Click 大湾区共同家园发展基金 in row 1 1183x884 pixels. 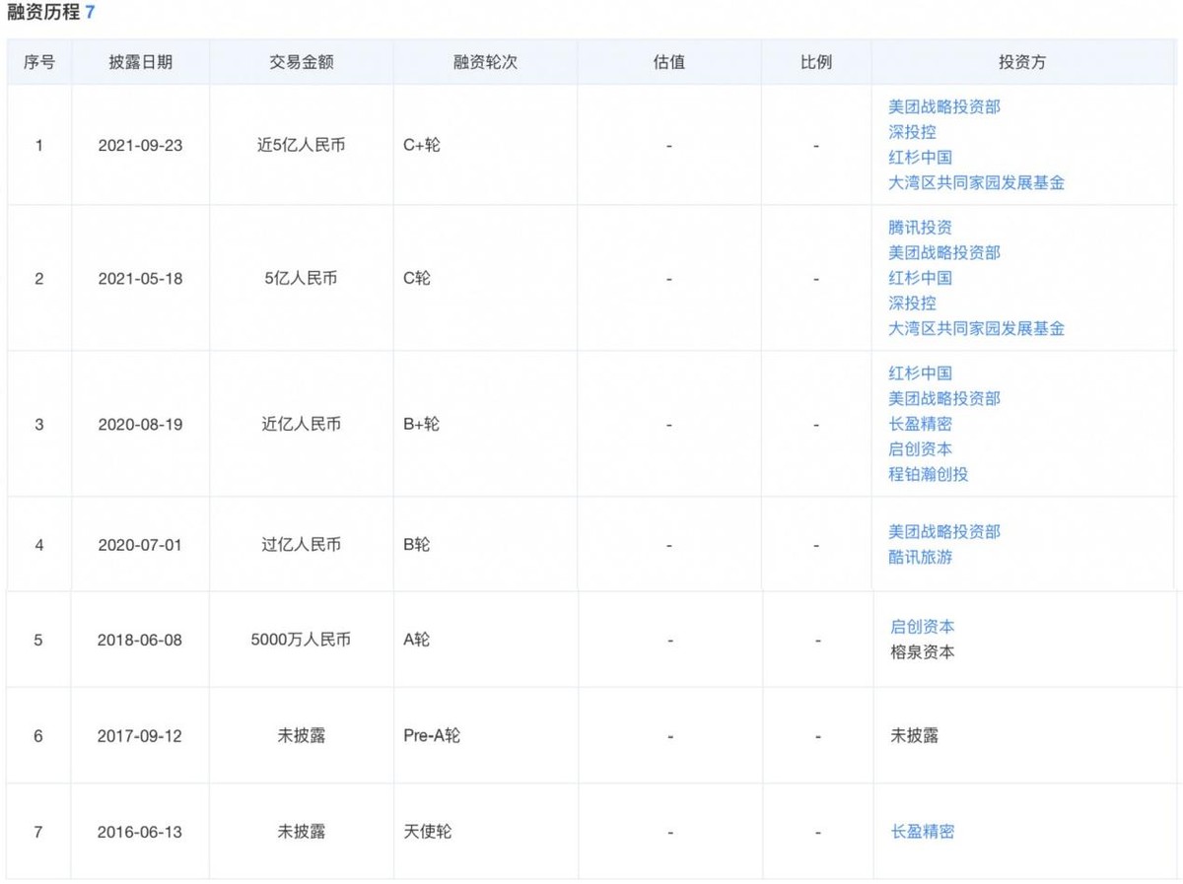click(x=976, y=182)
